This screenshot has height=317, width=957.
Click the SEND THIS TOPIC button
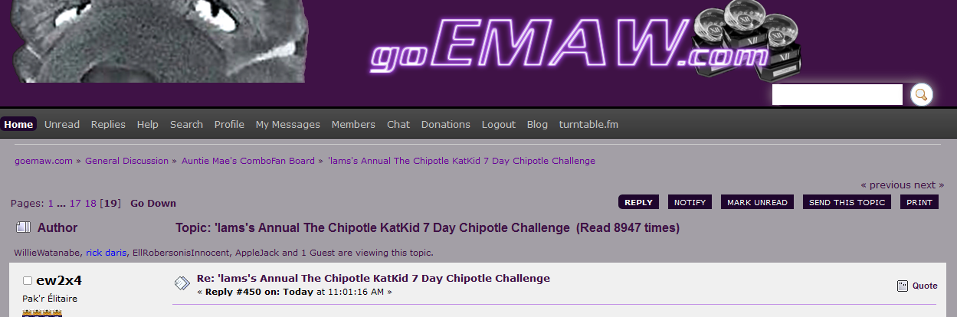click(847, 202)
